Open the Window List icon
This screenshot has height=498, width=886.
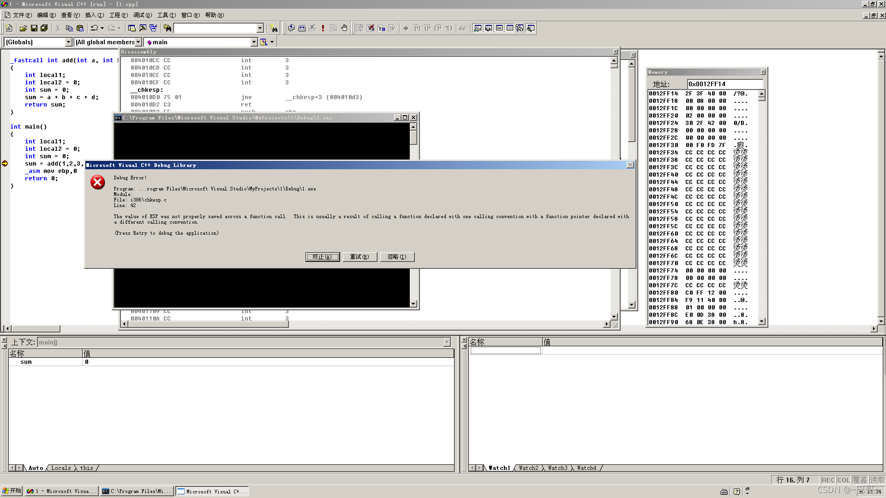pos(153,29)
